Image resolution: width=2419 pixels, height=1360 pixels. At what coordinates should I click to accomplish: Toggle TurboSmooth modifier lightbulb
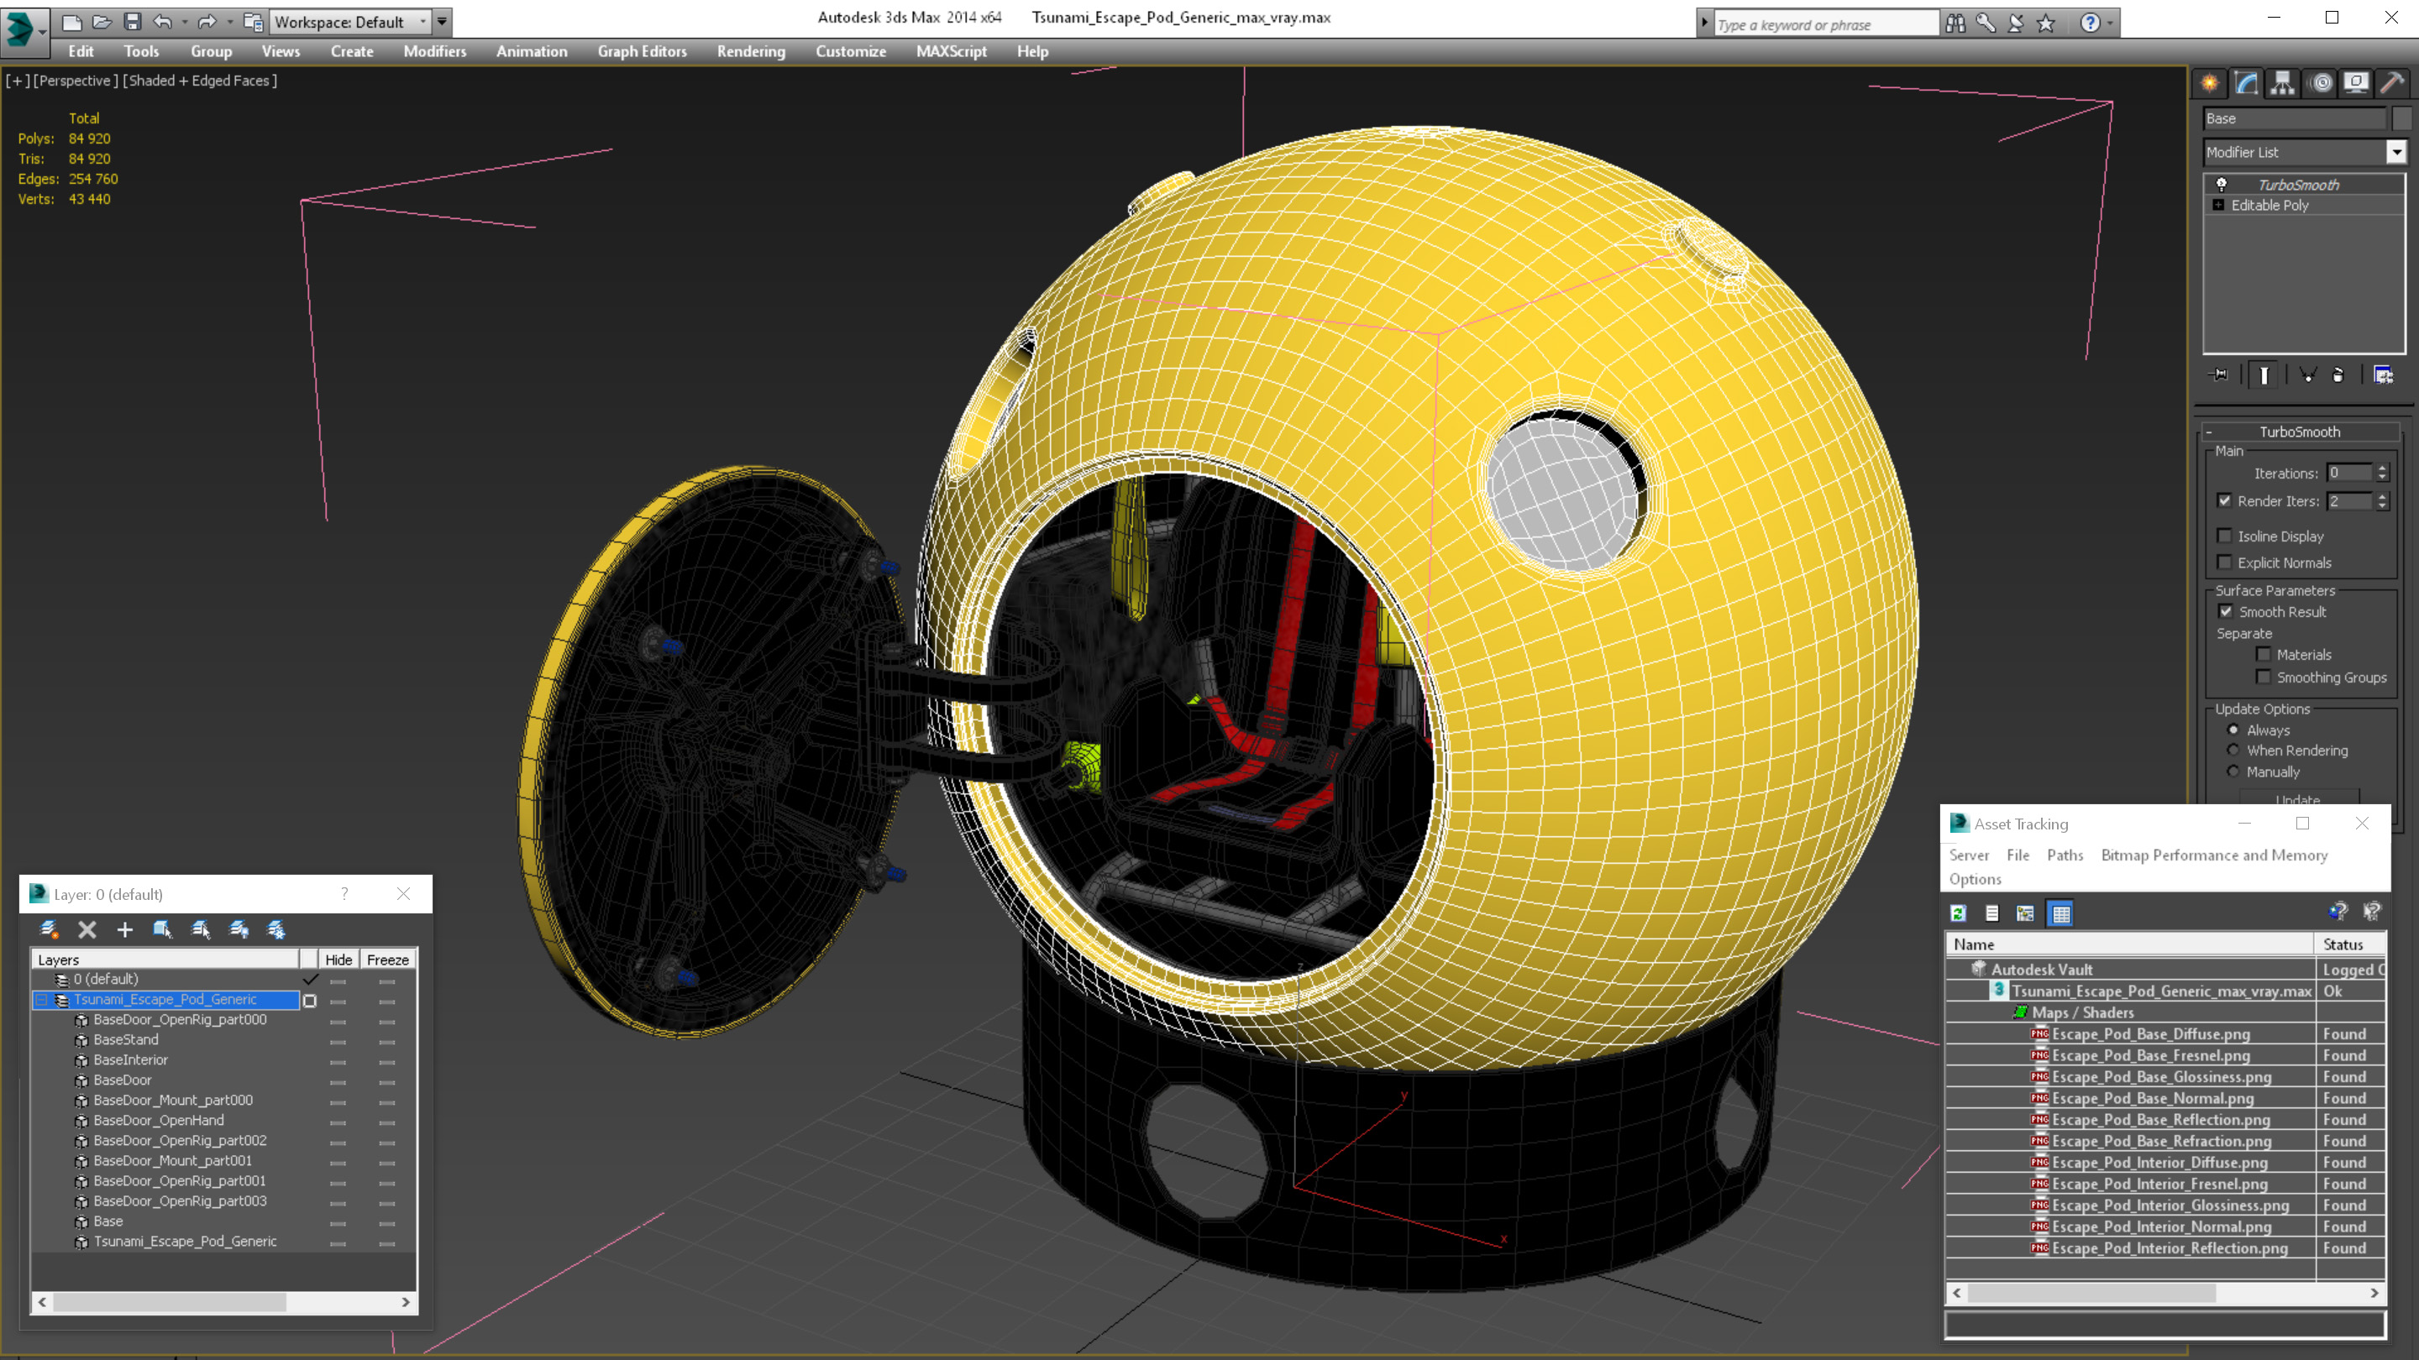[2222, 185]
